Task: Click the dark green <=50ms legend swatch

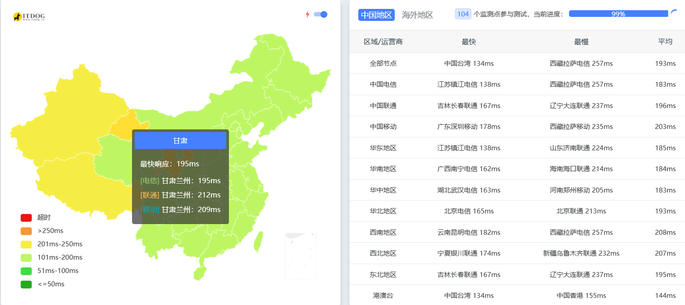Action: (25, 284)
